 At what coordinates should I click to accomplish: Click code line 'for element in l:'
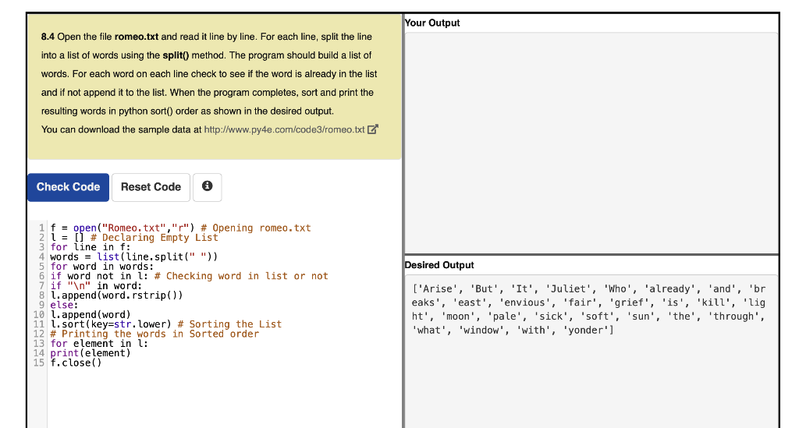pos(99,344)
